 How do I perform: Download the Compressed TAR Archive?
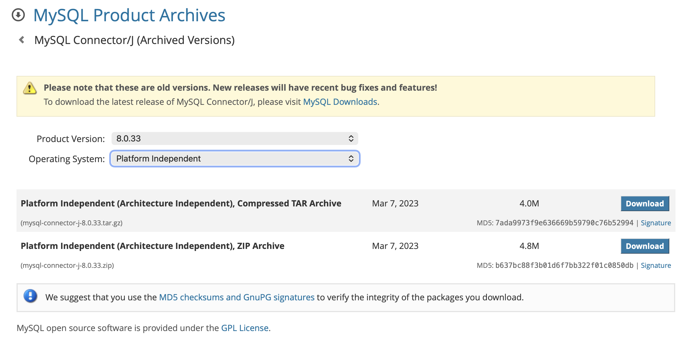click(645, 203)
